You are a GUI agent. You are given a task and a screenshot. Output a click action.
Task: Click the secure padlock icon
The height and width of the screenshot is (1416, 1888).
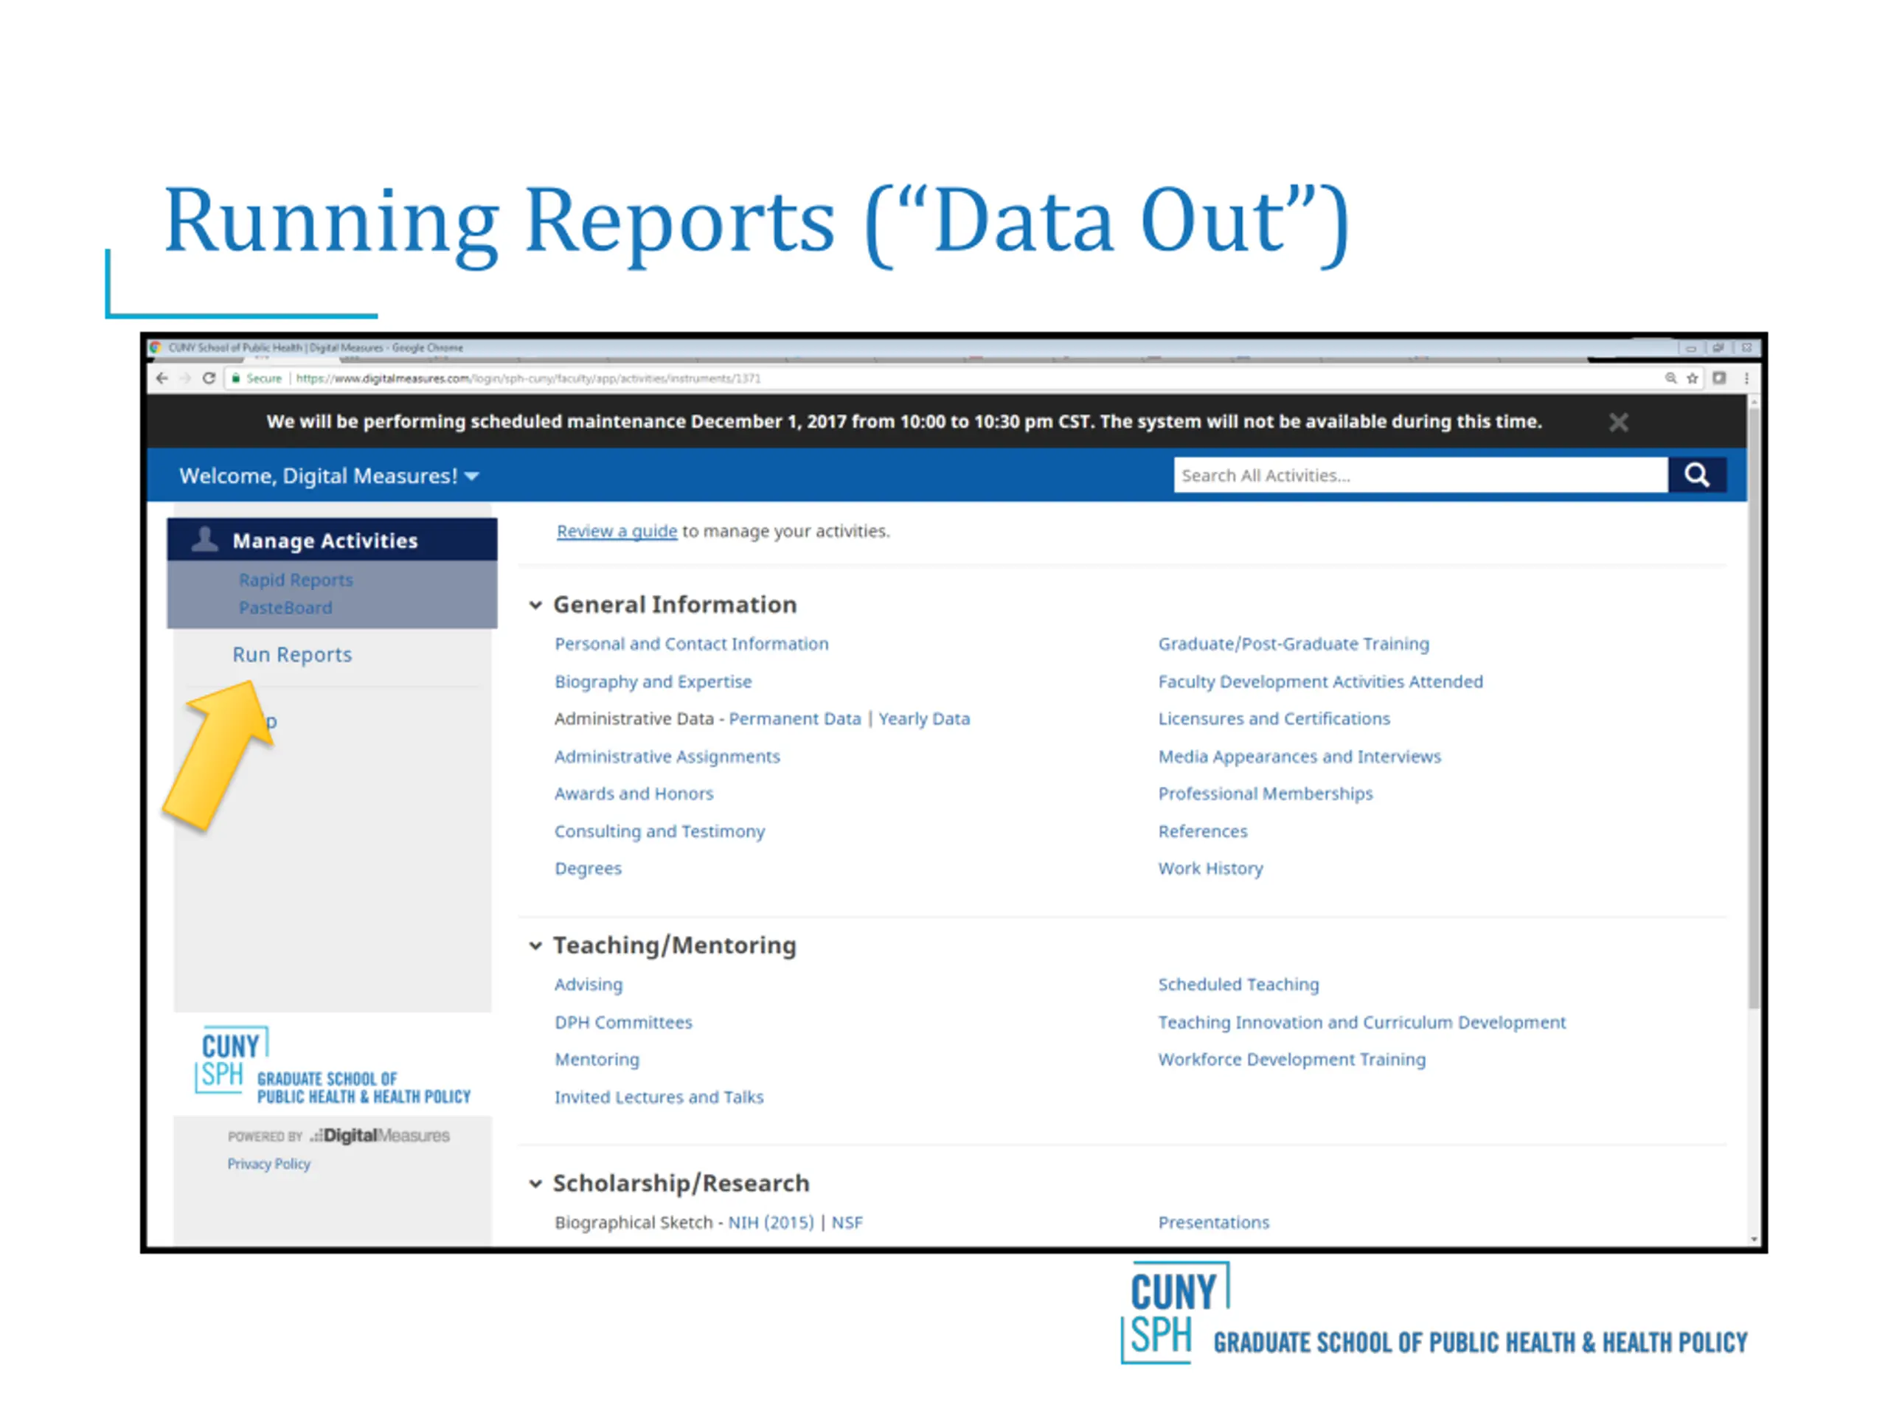click(x=235, y=378)
